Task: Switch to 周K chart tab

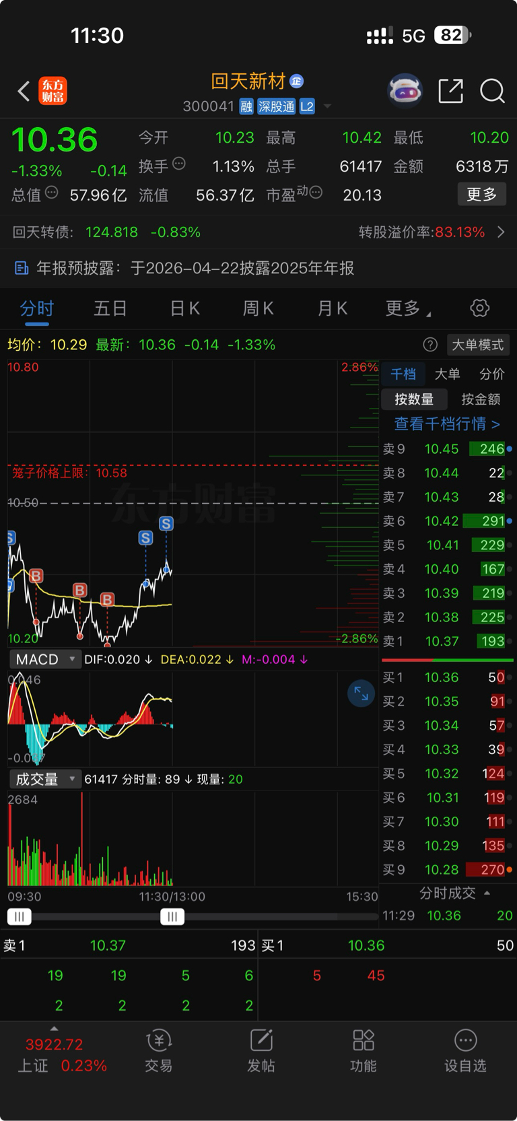Action: [x=258, y=308]
